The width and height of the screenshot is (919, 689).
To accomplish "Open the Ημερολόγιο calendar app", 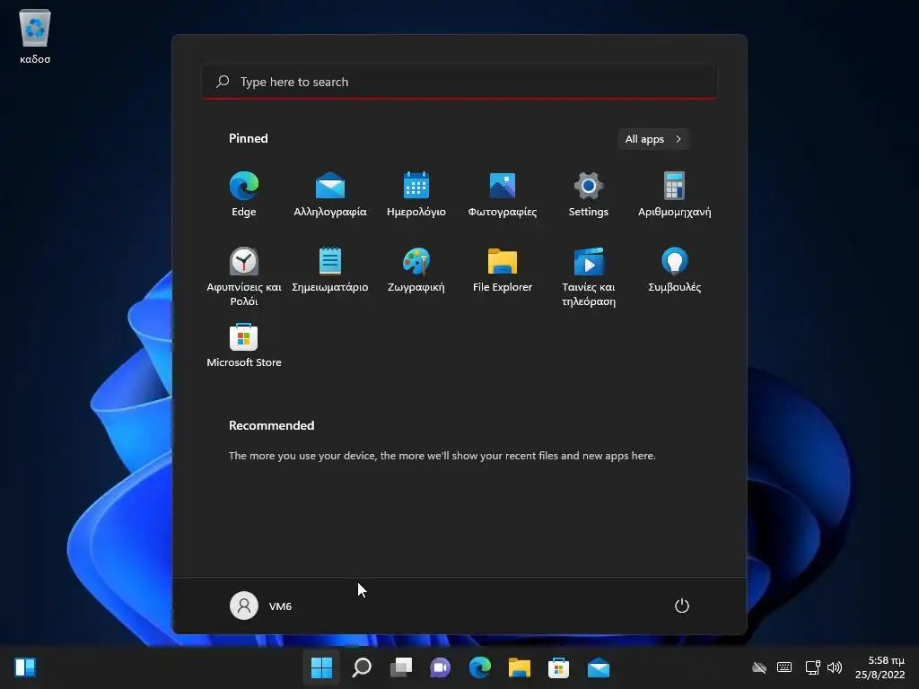I will tap(416, 195).
